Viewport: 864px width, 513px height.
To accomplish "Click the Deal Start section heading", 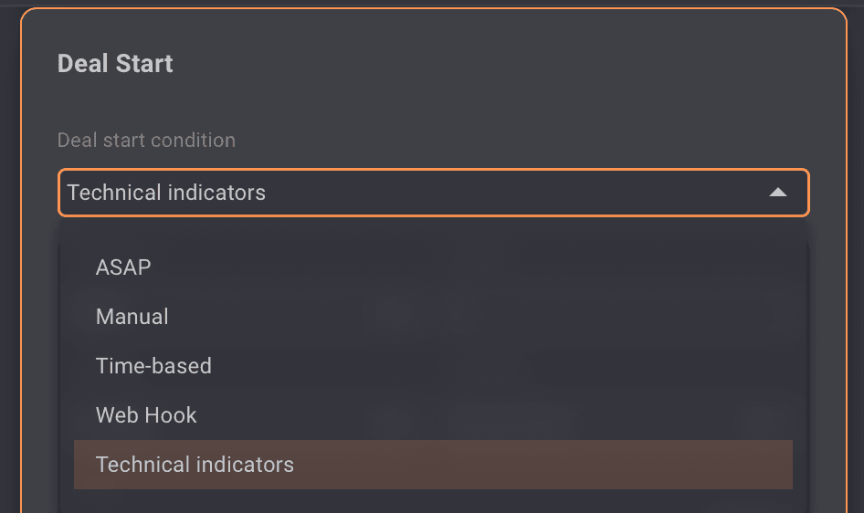I will 115,64.
